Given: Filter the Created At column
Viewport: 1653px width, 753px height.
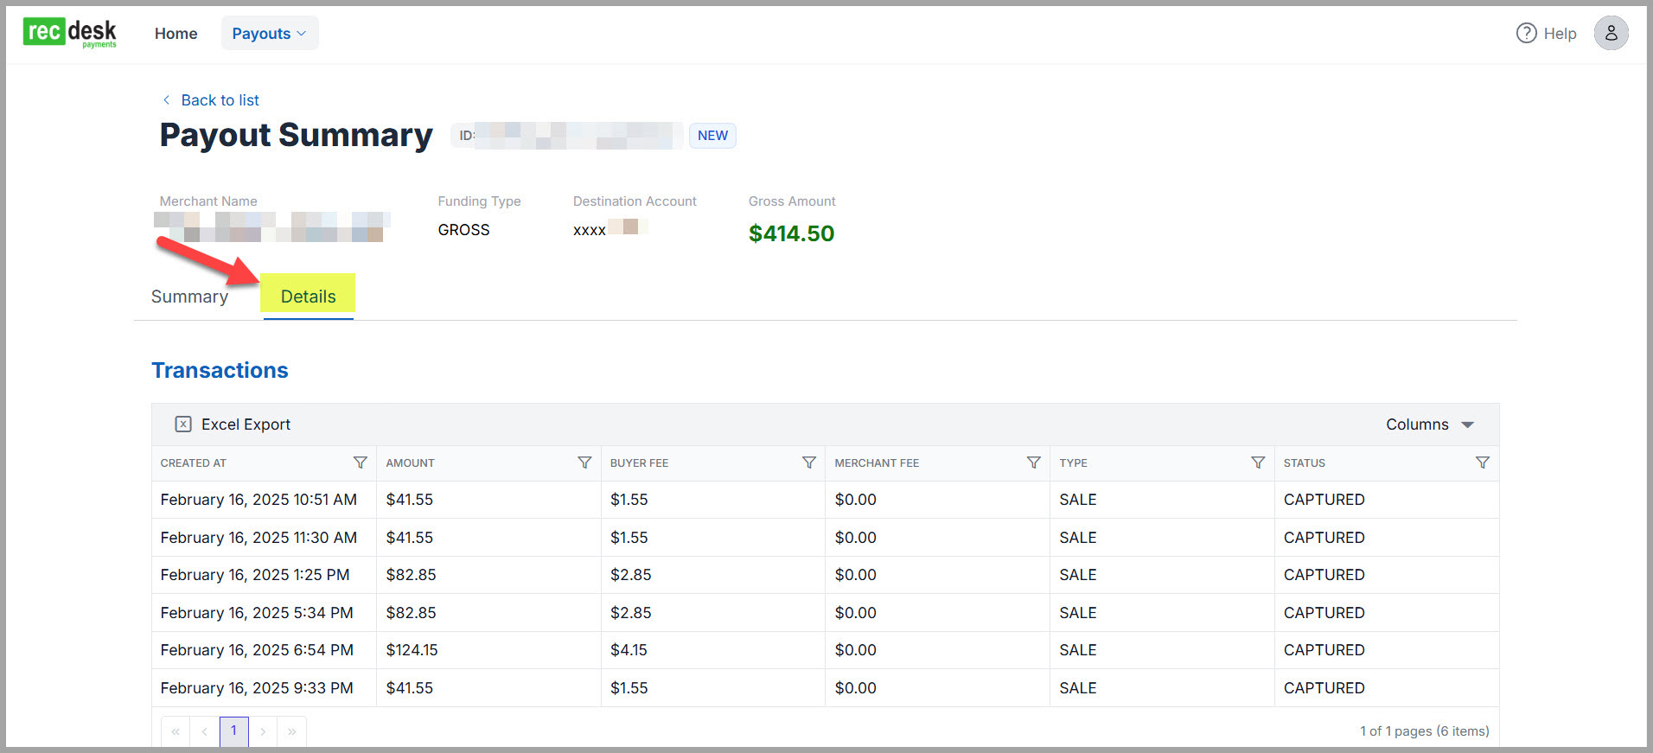Looking at the screenshot, I should pos(361,463).
